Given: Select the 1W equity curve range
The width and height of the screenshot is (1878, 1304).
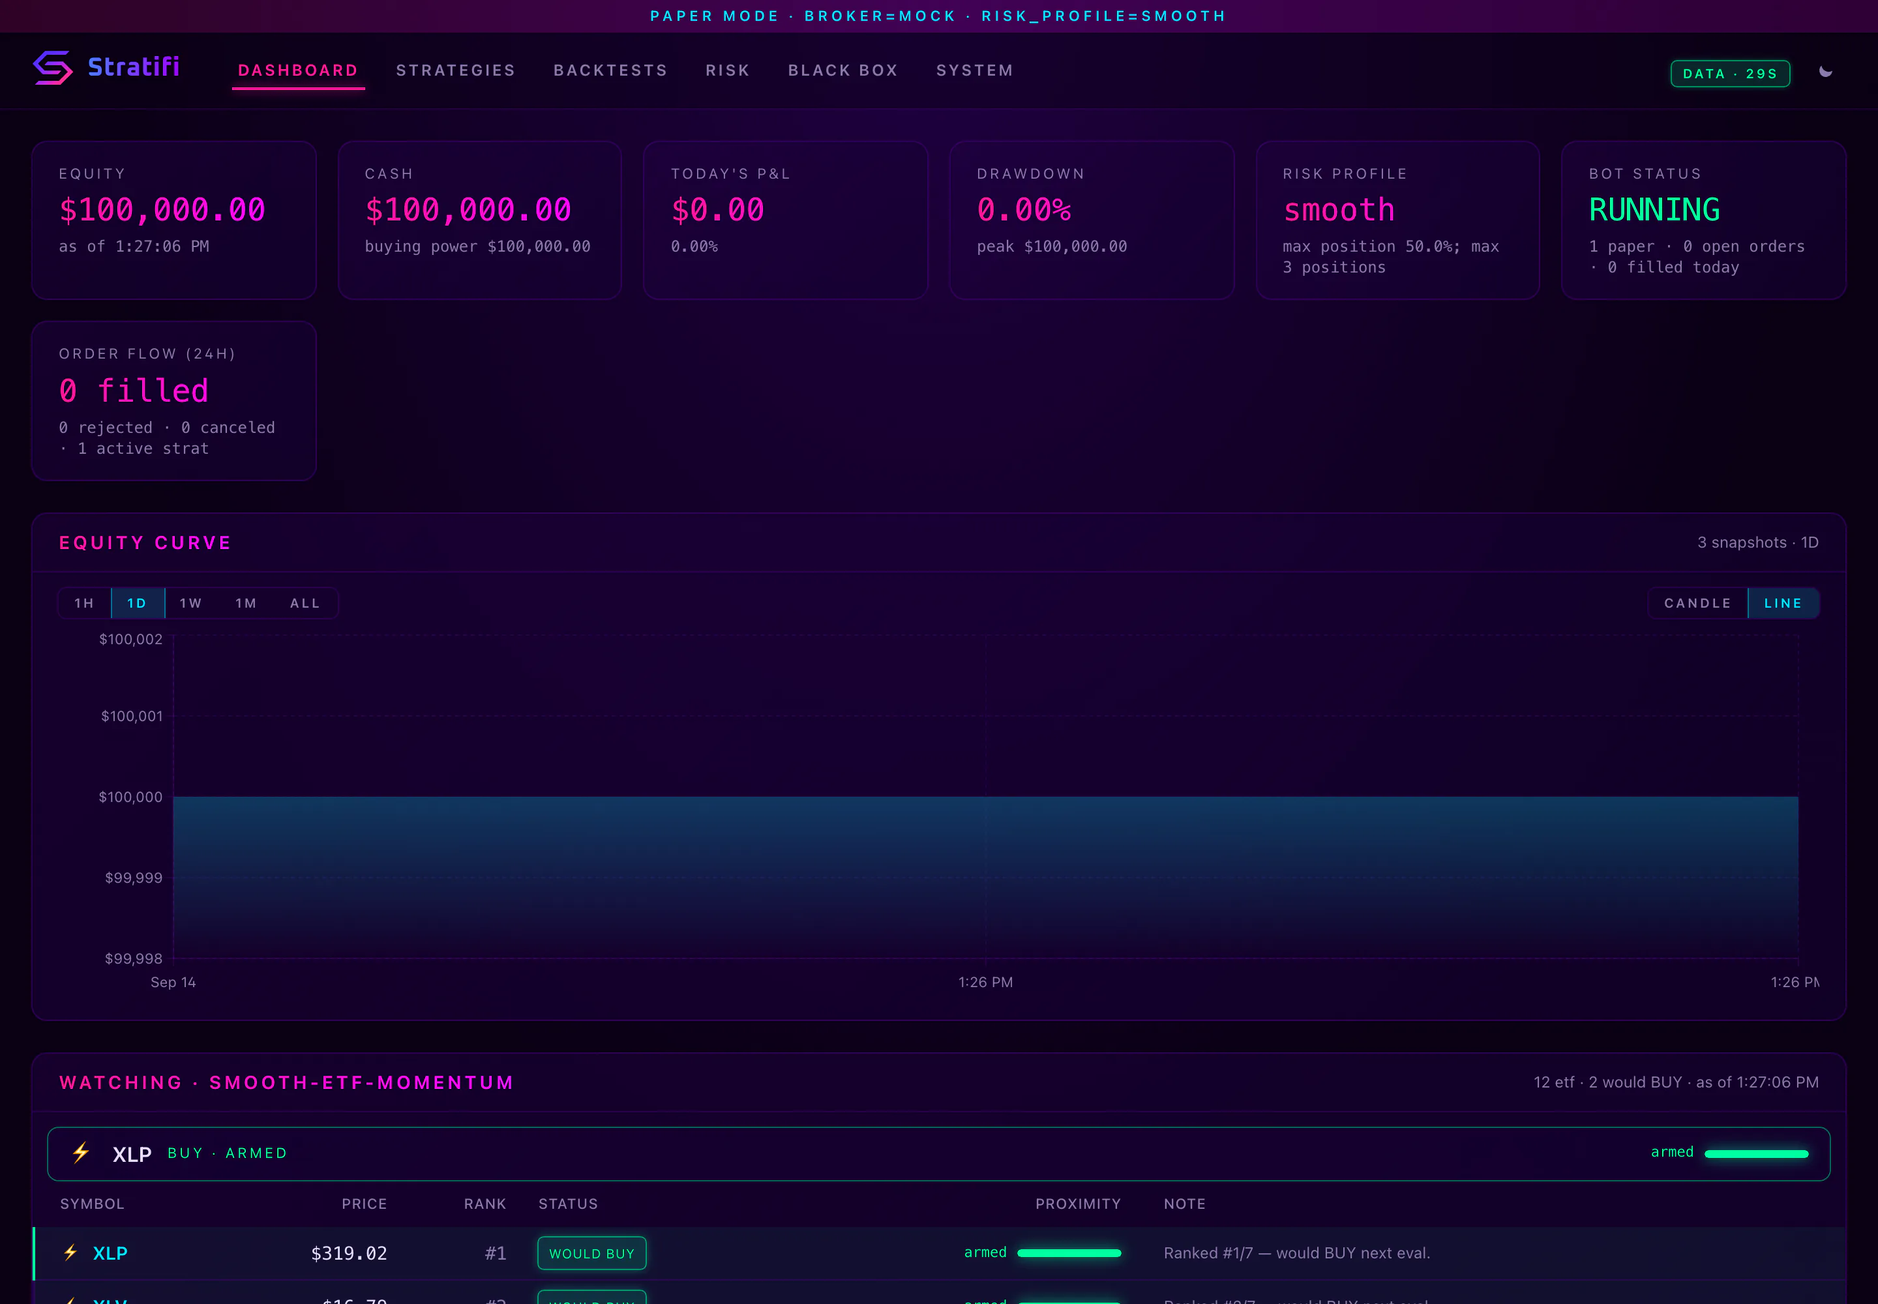Looking at the screenshot, I should (191, 603).
